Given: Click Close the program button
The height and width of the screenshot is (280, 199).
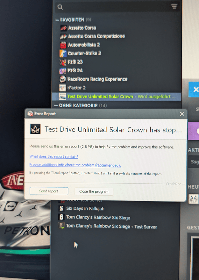Looking at the screenshot, I should pyautogui.click(x=94, y=191).
